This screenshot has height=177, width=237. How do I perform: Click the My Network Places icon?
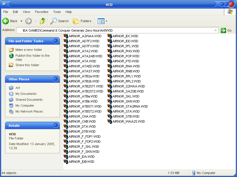click(11, 111)
